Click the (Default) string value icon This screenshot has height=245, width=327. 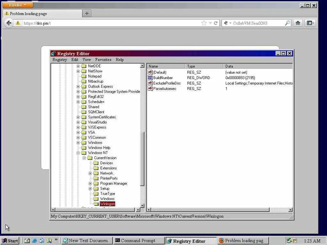150,72
